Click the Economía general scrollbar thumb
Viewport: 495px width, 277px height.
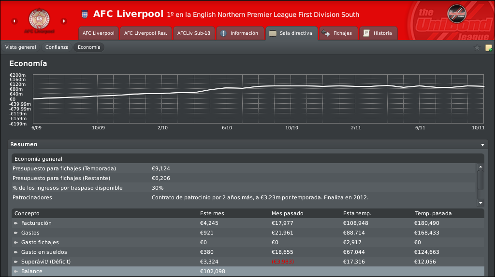click(480, 180)
